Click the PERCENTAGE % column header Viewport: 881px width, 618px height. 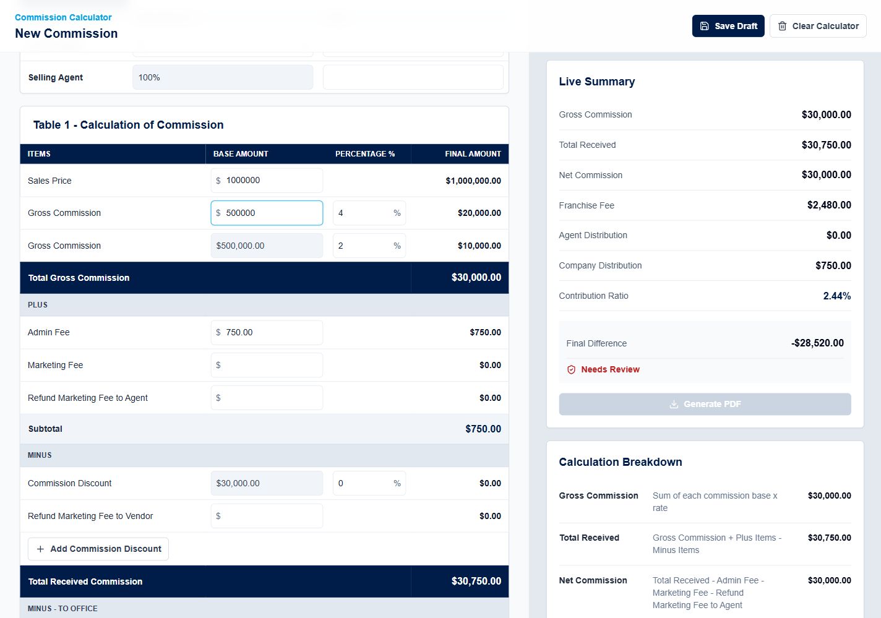tap(365, 154)
